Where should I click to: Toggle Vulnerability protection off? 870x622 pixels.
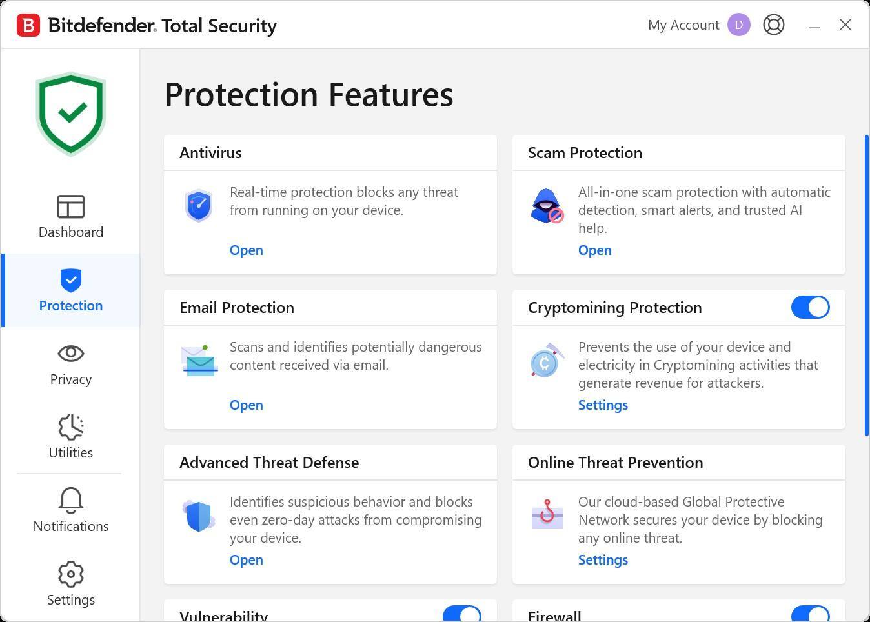(461, 614)
